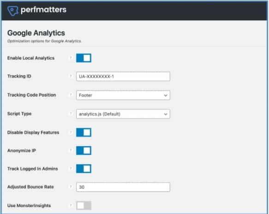Show help for Adjusted Bounce Rate
Screen dimensions: 269x214
[x=70, y=187]
